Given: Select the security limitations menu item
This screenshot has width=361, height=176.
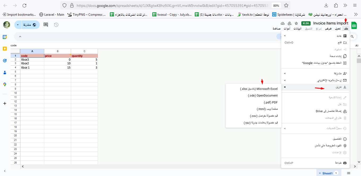Looking at the screenshot, I should coord(315,146).
